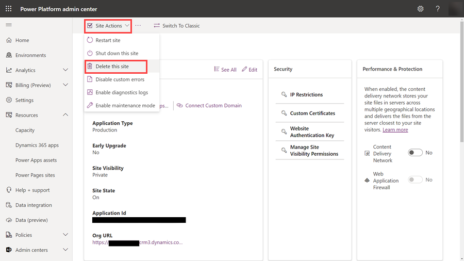This screenshot has width=464, height=261.
Task: Open Power Apps assets page
Action: pyautogui.click(x=36, y=160)
